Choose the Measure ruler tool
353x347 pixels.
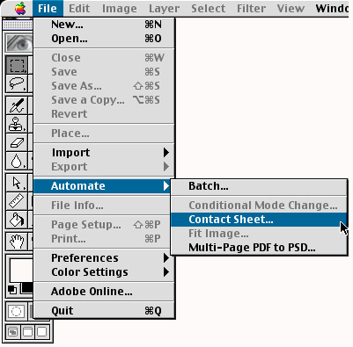[17, 201]
